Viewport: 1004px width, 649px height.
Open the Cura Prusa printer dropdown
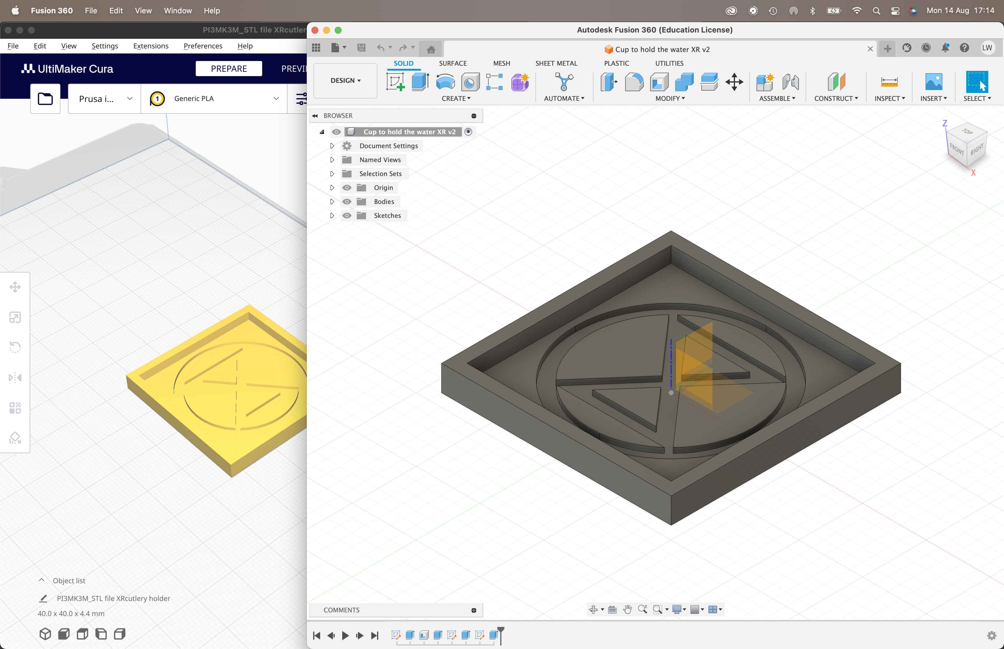[105, 98]
